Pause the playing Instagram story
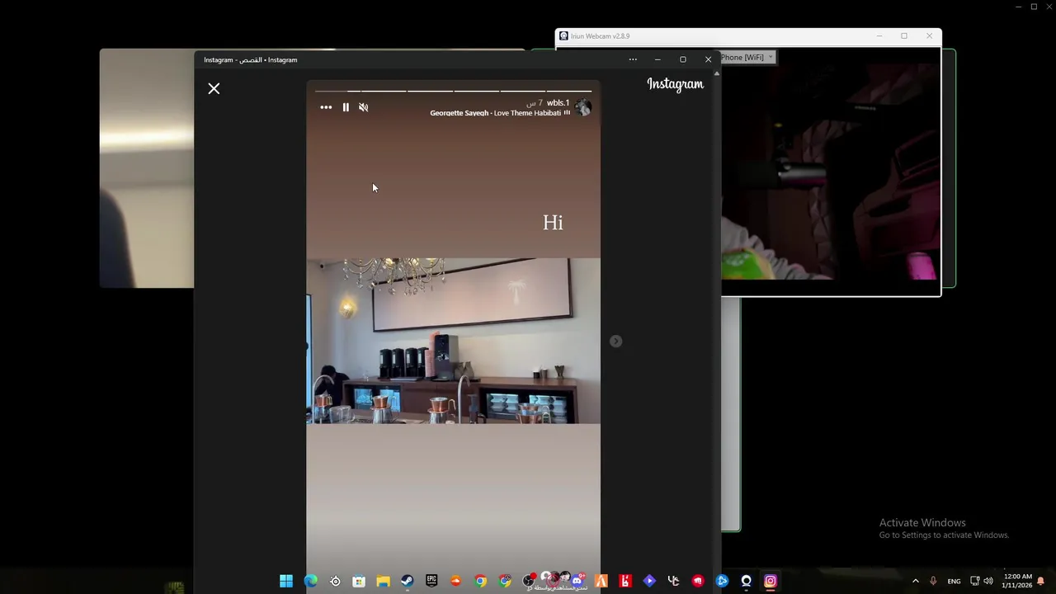 click(346, 107)
